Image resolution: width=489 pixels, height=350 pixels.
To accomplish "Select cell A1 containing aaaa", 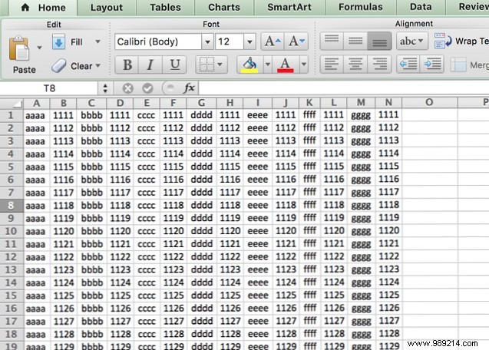I will point(37,115).
